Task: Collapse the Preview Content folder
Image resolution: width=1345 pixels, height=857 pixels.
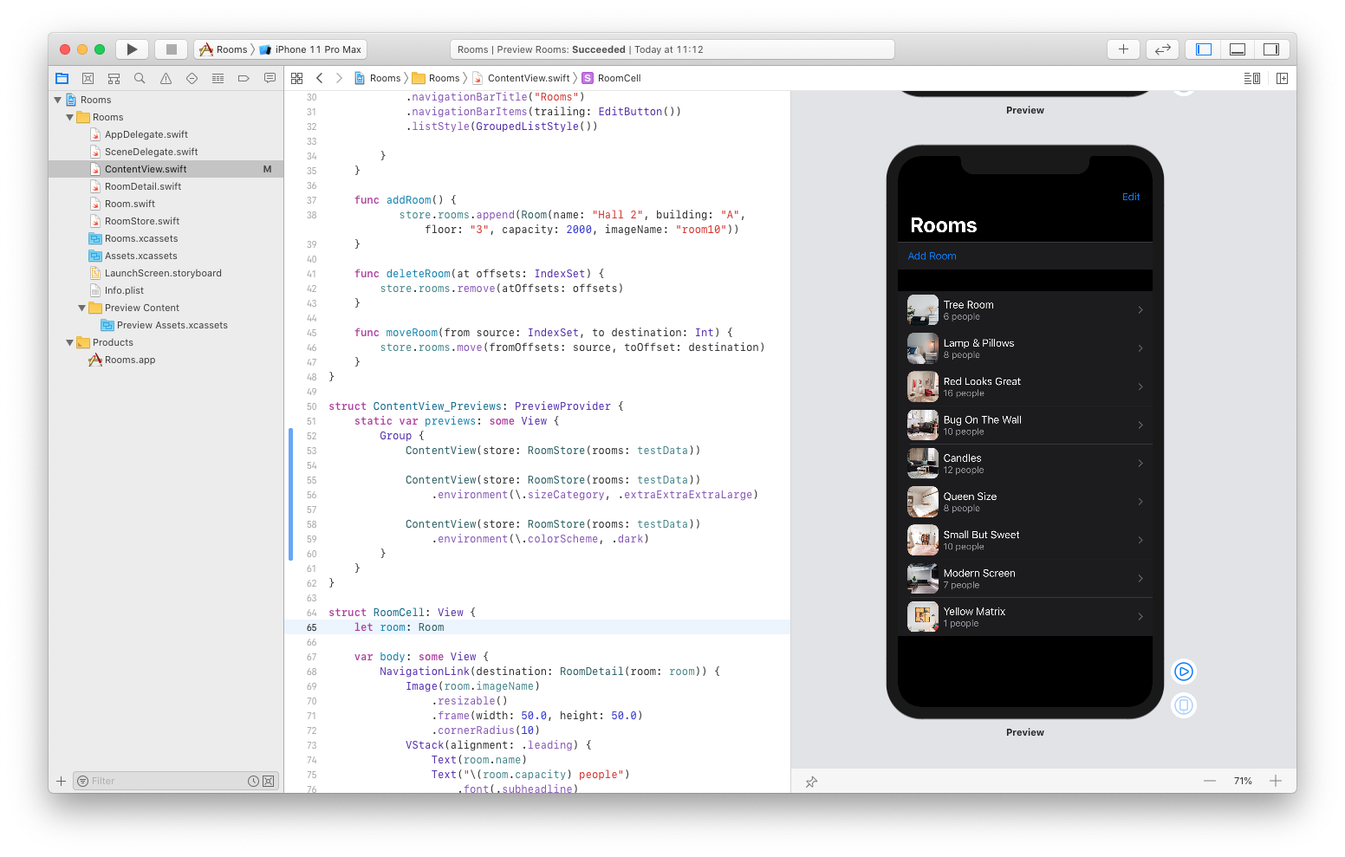Action: tap(82, 308)
